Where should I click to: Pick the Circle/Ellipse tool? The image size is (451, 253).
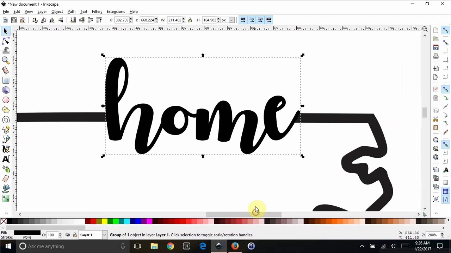(5, 100)
